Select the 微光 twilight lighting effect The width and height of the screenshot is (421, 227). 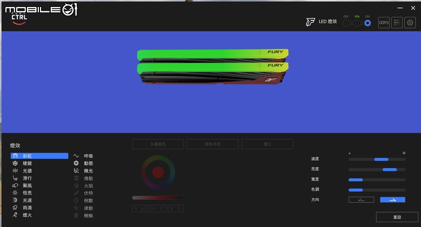(x=84, y=171)
